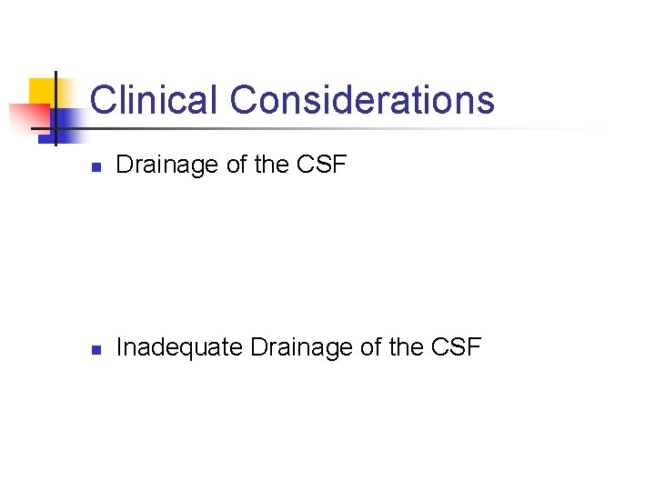Click the word "Drainage" in the second bullet

301,347
